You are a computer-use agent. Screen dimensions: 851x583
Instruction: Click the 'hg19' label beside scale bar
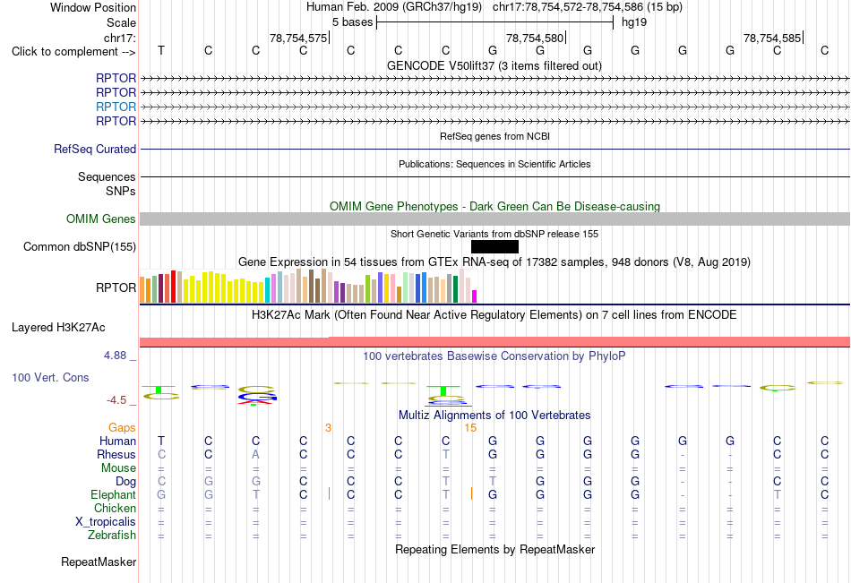point(634,22)
